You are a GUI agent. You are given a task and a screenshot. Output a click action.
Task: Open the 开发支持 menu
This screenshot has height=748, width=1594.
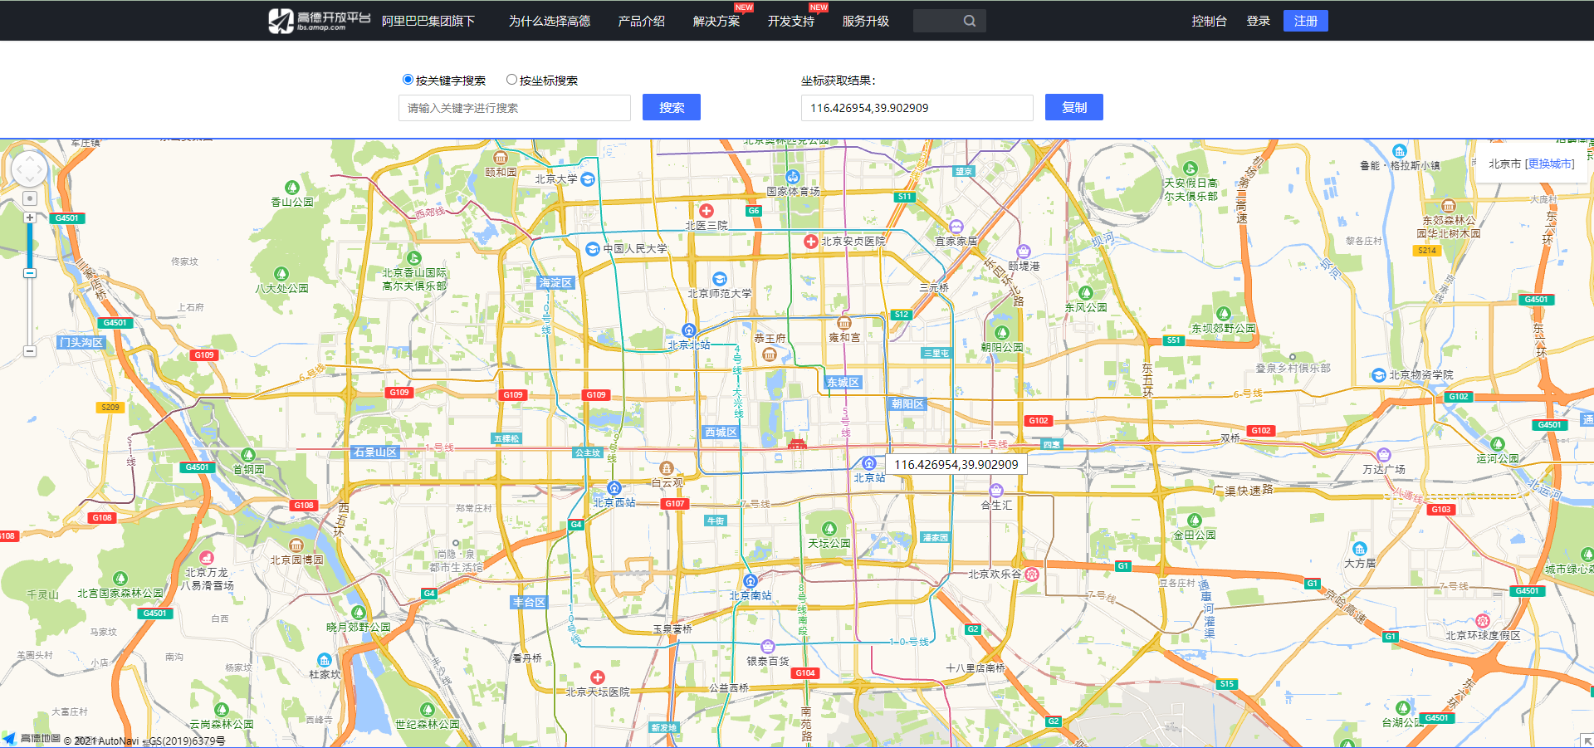[791, 21]
